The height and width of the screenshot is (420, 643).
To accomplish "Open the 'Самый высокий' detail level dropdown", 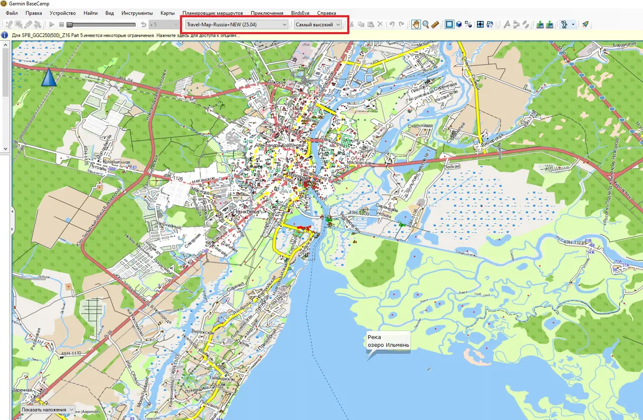I will [x=317, y=24].
